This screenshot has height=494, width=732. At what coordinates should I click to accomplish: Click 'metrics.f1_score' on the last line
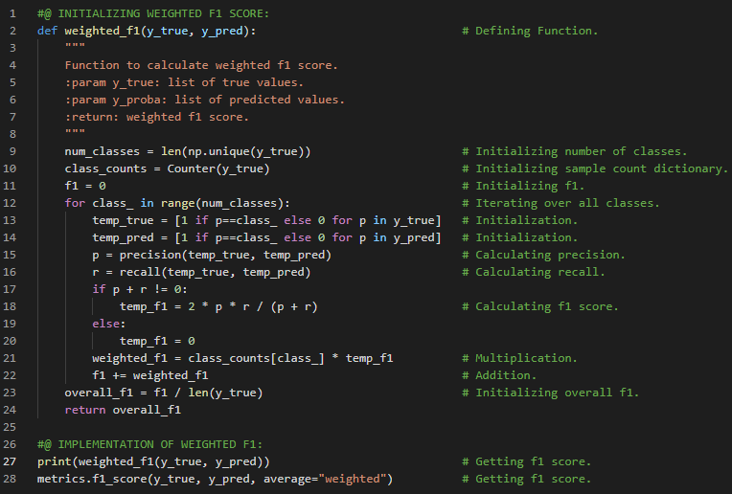[x=92, y=479]
